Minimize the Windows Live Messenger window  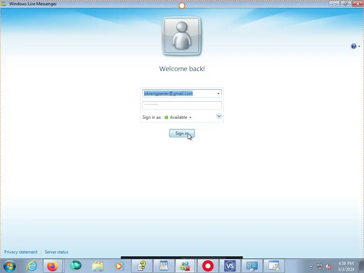[x=334, y=4]
